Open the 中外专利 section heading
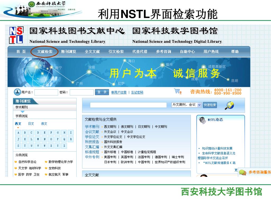The height and width of the screenshot is (203, 271). coord(92,157)
